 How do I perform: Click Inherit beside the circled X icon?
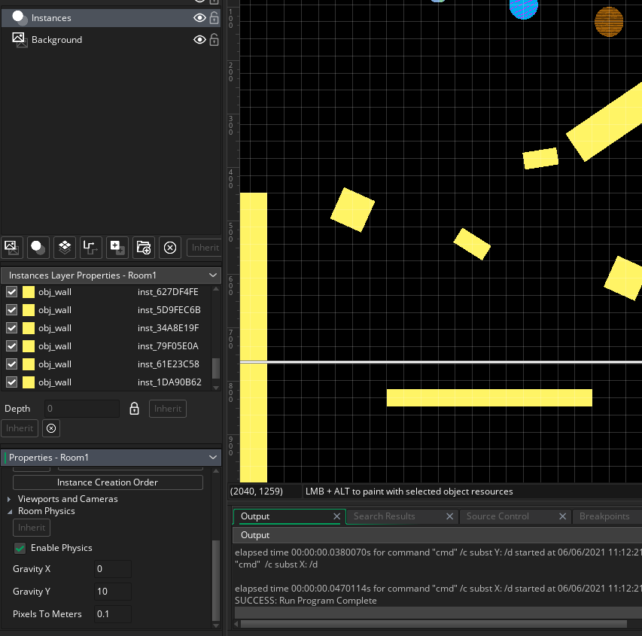pos(20,428)
